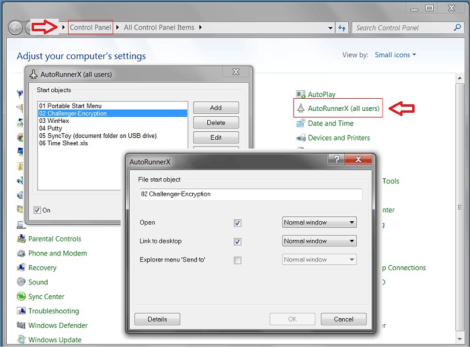Open the Sync Center link
Viewport: 470px width, 347px height.
pyautogui.click(x=46, y=296)
